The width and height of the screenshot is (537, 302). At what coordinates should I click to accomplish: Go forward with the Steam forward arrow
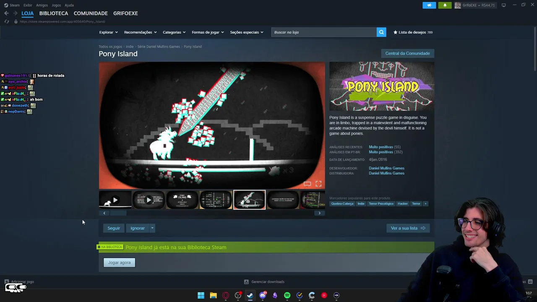(x=15, y=13)
